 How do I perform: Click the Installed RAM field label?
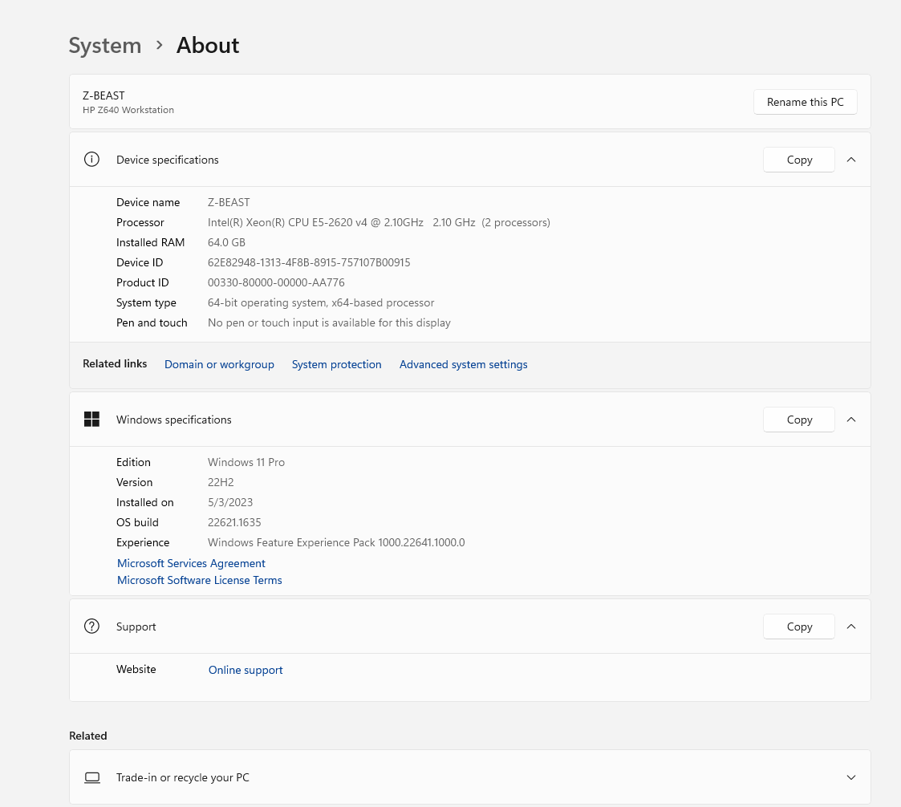(150, 242)
